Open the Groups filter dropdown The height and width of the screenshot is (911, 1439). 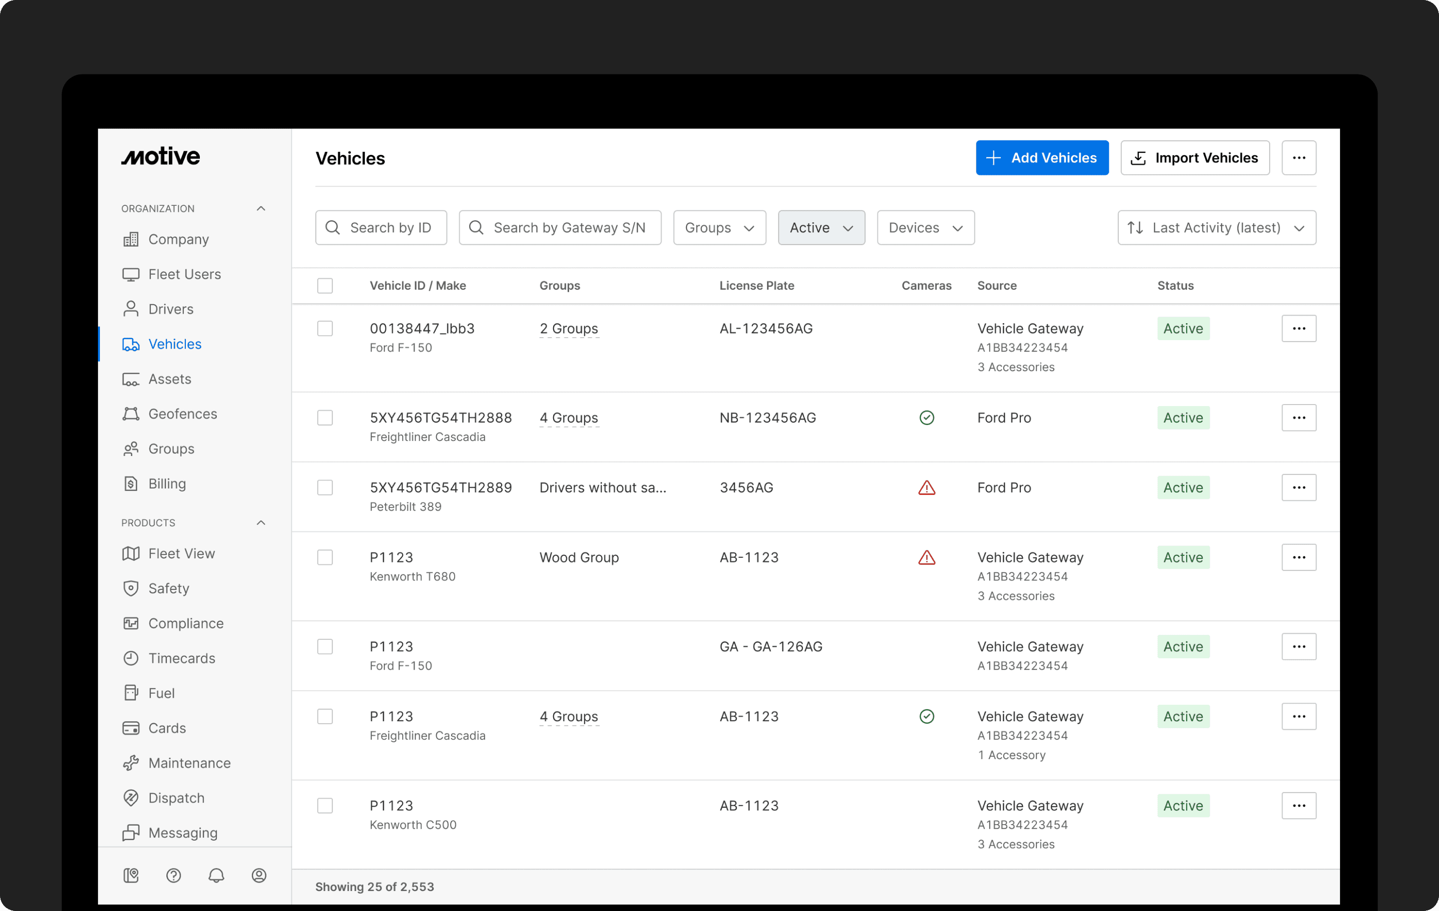[719, 228]
